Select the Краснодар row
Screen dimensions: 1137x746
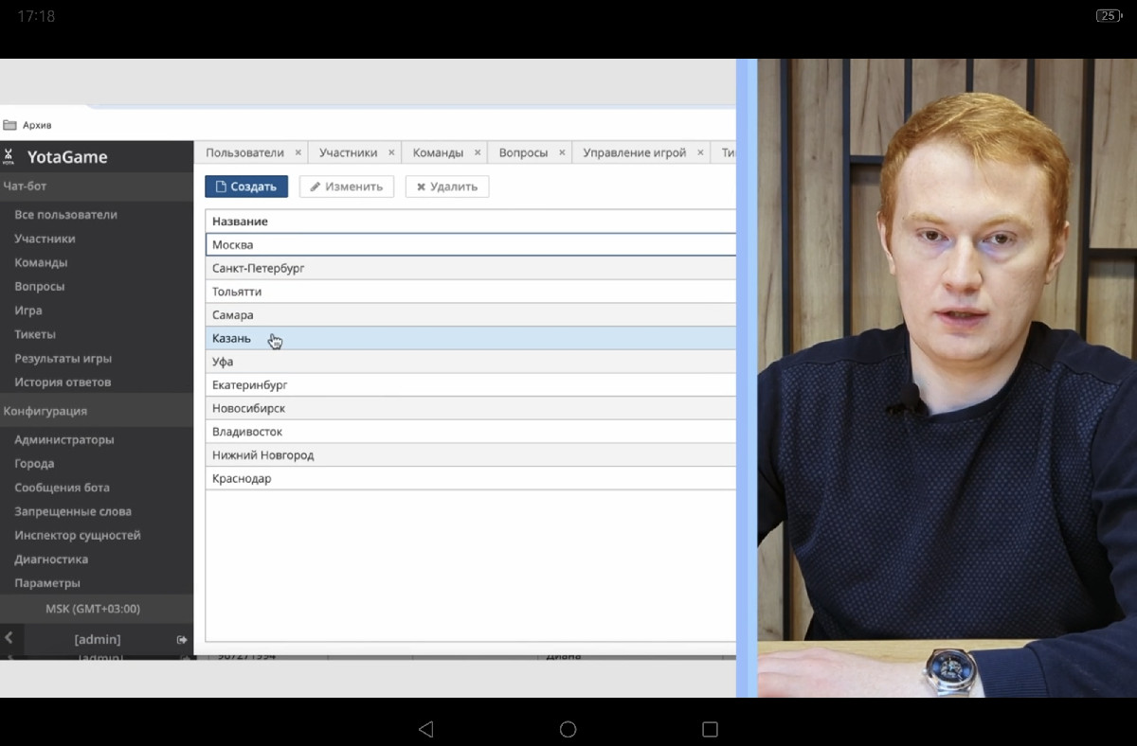click(471, 478)
